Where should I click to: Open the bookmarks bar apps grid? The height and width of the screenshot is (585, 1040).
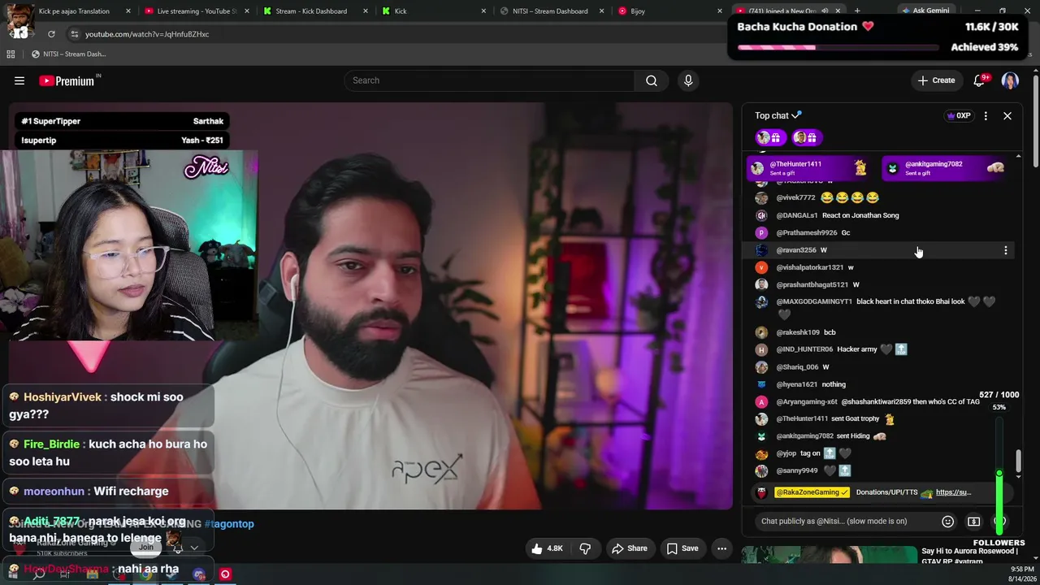tap(11, 54)
